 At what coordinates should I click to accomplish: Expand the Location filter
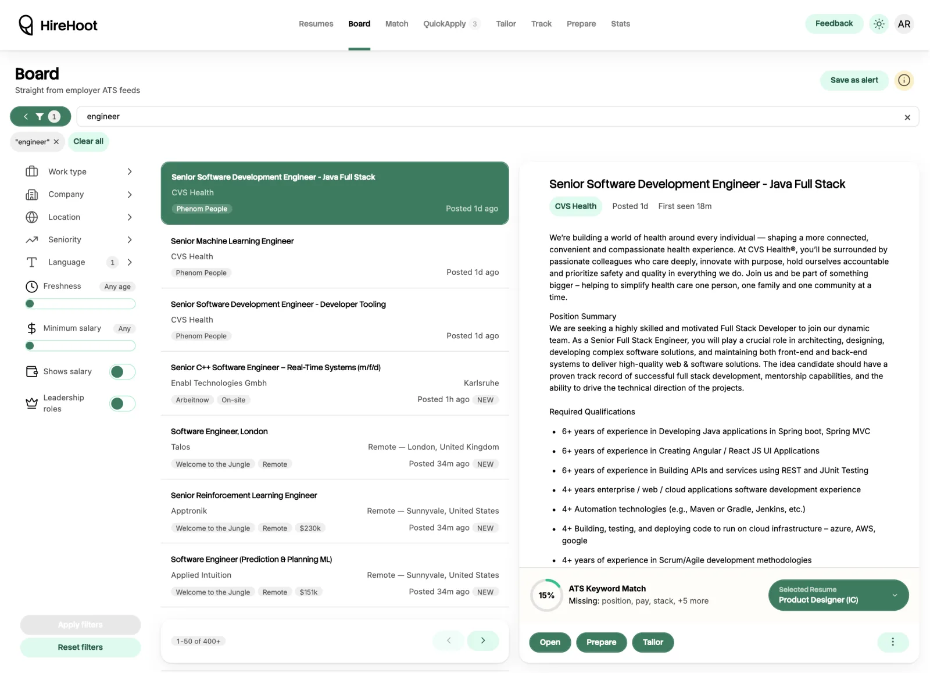(130, 217)
